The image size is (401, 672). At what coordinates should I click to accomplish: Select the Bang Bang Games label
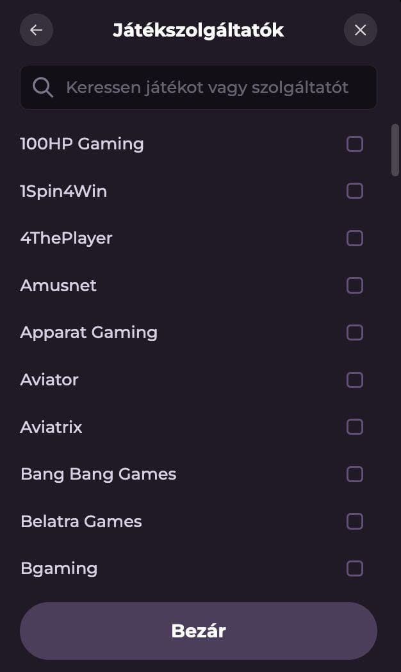[98, 475]
